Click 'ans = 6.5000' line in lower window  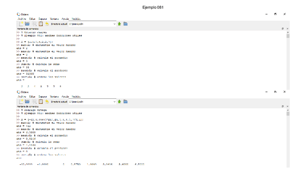[x=26, y=132]
